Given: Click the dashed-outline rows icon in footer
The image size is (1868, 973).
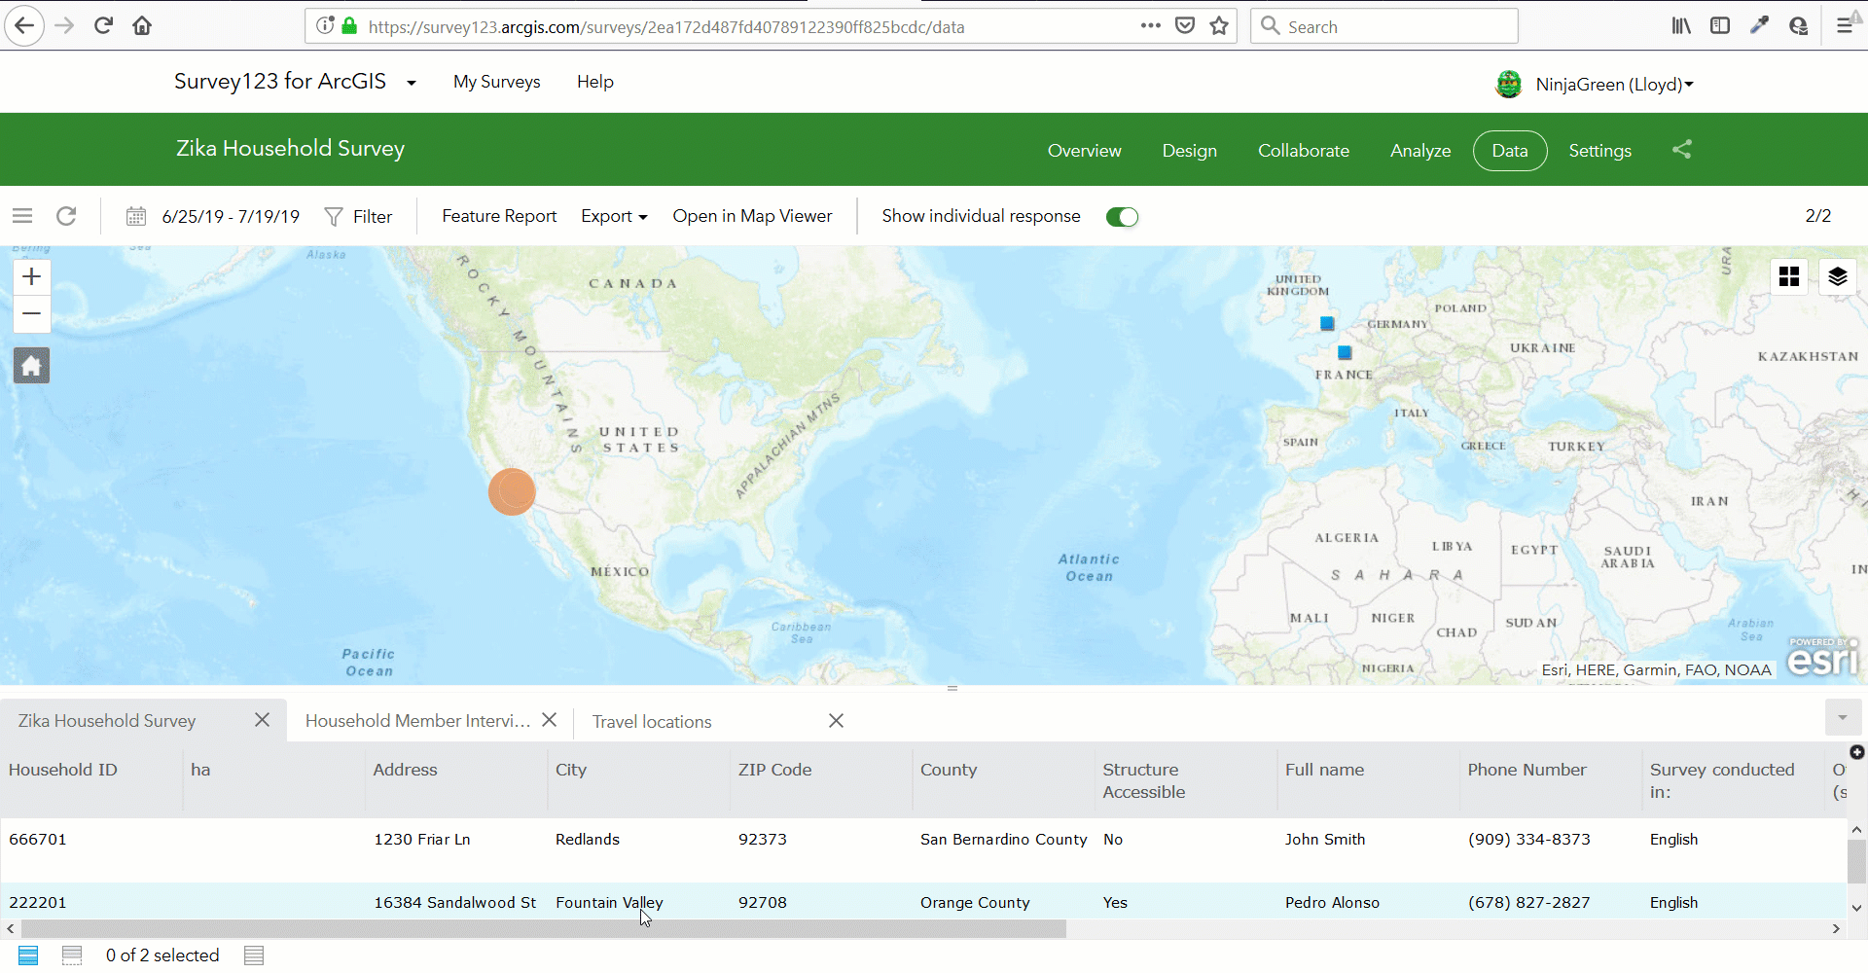Looking at the screenshot, I should 72,955.
